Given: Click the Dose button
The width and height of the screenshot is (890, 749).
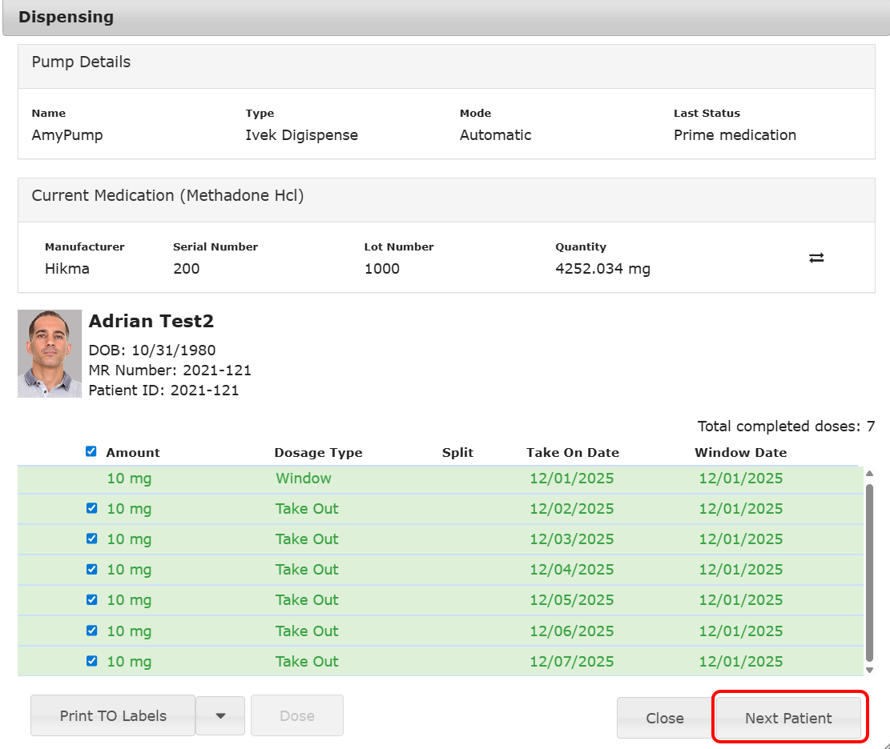Looking at the screenshot, I should pyautogui.click(x=296, y=715).
